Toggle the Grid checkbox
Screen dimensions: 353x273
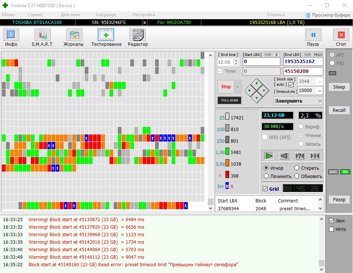pyautogui.click(x=265, y=189)
